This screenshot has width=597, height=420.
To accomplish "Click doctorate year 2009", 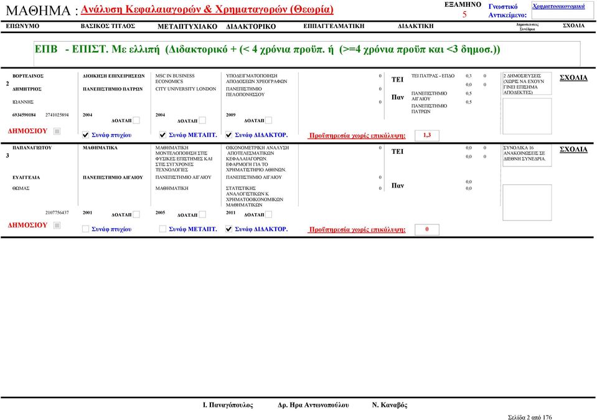I will (231, 115).
